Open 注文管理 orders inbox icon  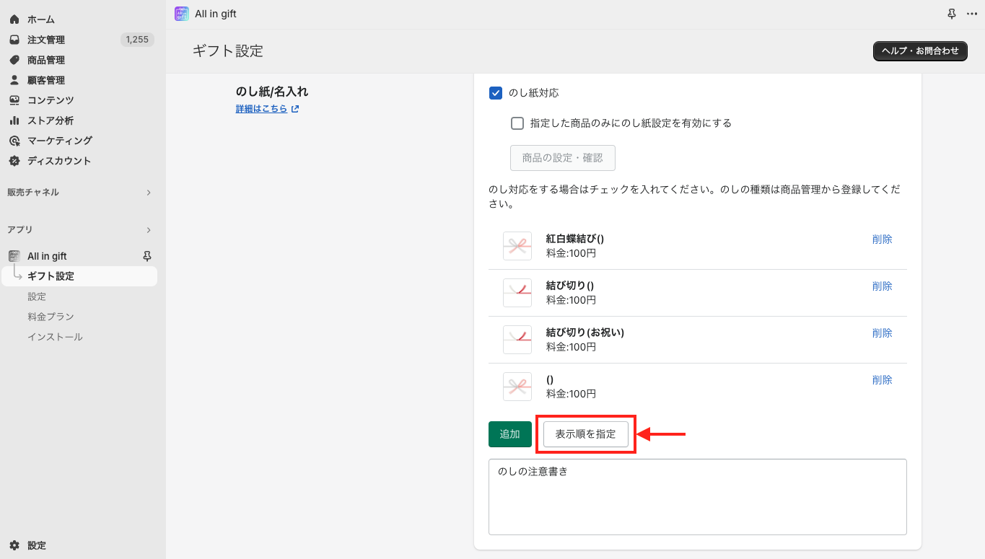pos(14,40)
